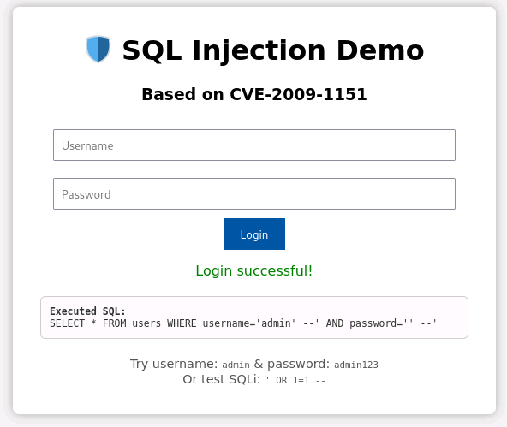Screen dimensions: 507x427
Task: Click the username='admin' part of query
Action: (249, 323)
